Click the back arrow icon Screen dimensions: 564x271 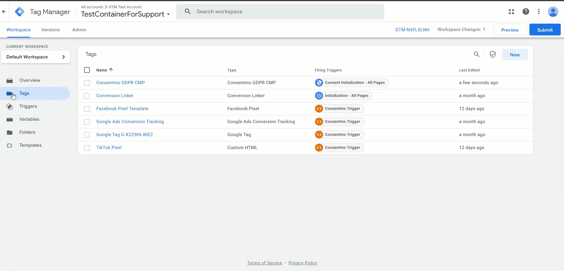(4, 12)
